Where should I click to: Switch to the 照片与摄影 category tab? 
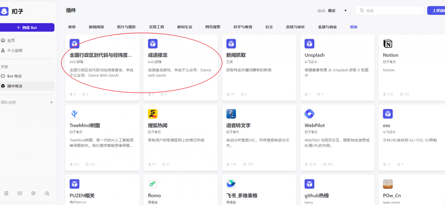coord(127,27)
